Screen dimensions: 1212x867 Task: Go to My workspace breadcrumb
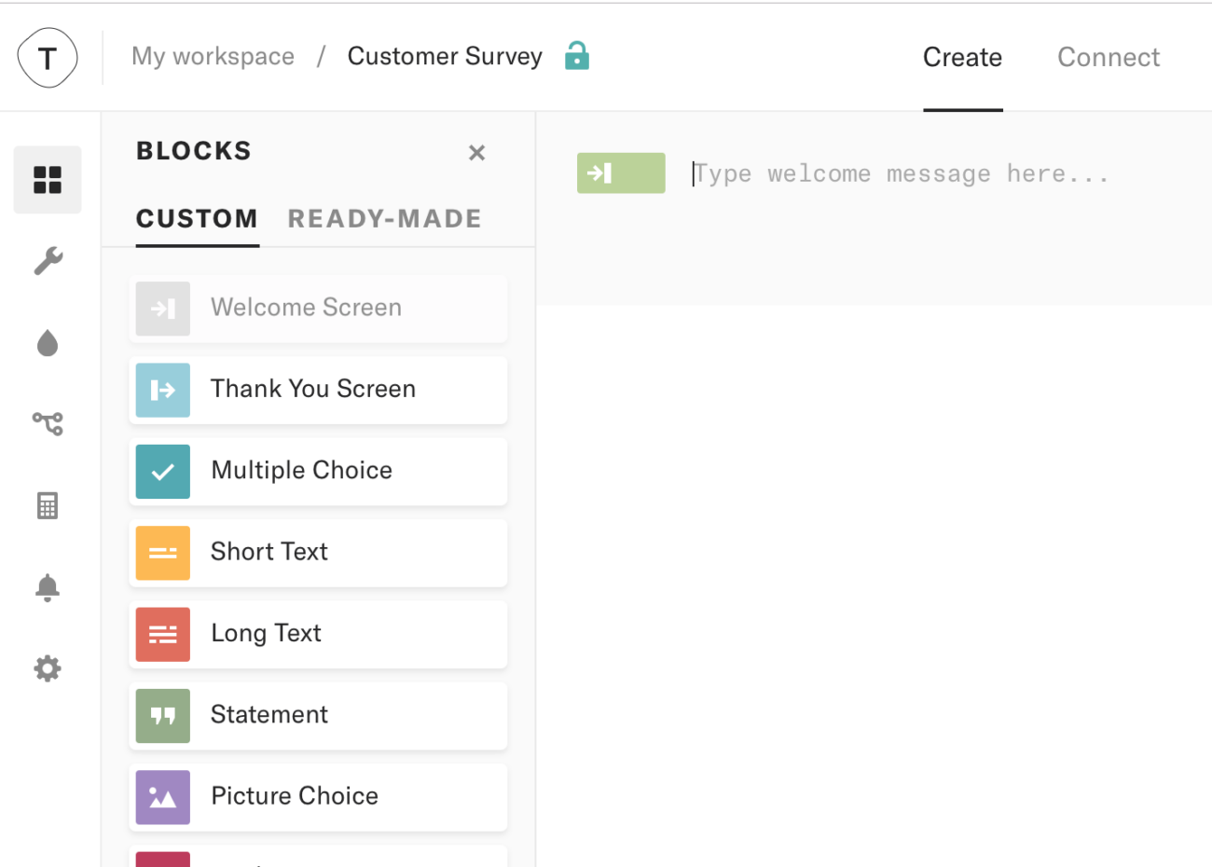coord(213,57)
